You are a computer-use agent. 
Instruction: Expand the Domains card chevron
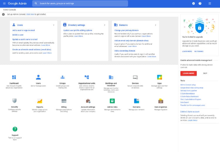[x=155, y=25]
